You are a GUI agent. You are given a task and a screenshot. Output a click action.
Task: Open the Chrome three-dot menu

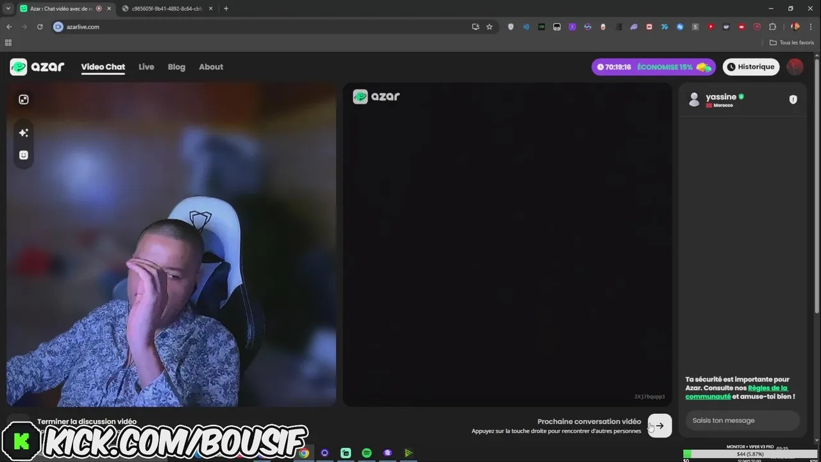pyautogui.click(x=811, y=27)
